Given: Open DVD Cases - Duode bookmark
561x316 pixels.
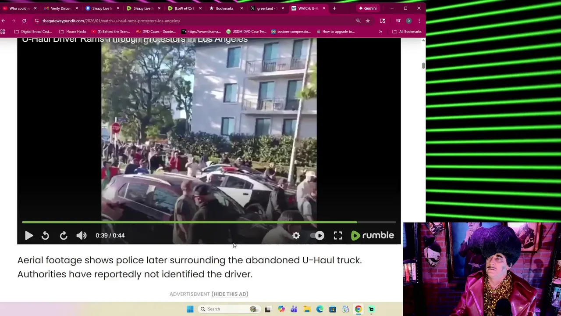Looking at the screenshot, I should (156, 32).
